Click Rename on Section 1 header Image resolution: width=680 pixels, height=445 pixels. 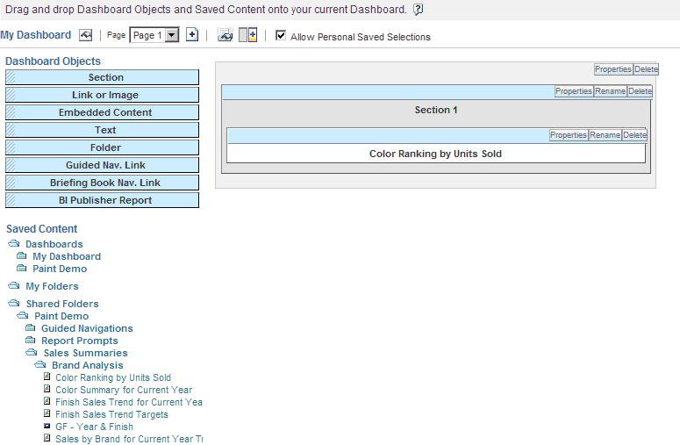click(x=610, y=91)
